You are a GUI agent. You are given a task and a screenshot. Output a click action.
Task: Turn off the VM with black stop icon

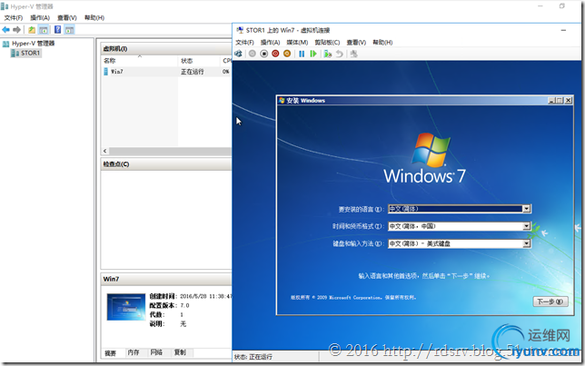pyautogui.click(x=264, y=54)
